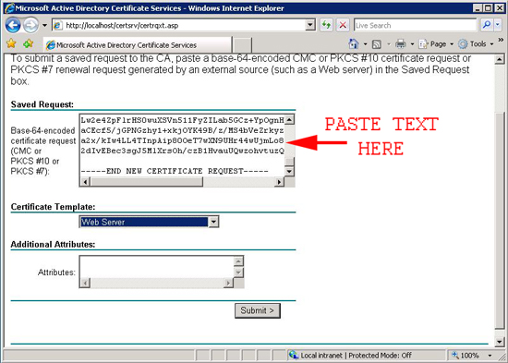
Task: Click Attributes box scroll down arrow
Action: point(238,272)
